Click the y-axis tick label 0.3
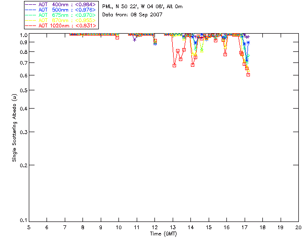Image resolution: width=307 pixels, height=246 pixels. coord(24,132)
